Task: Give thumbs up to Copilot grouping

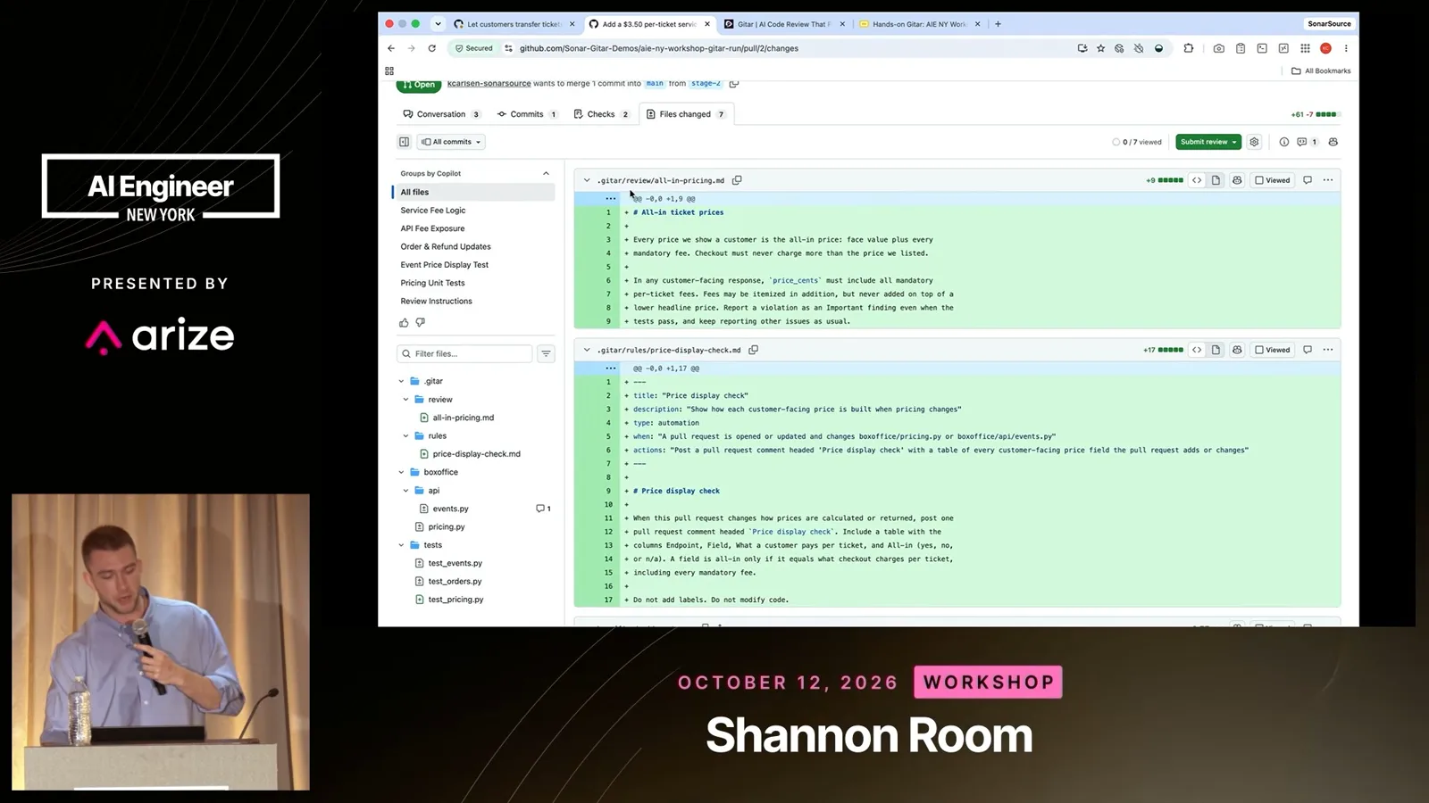Action: [x=404, y=322]
